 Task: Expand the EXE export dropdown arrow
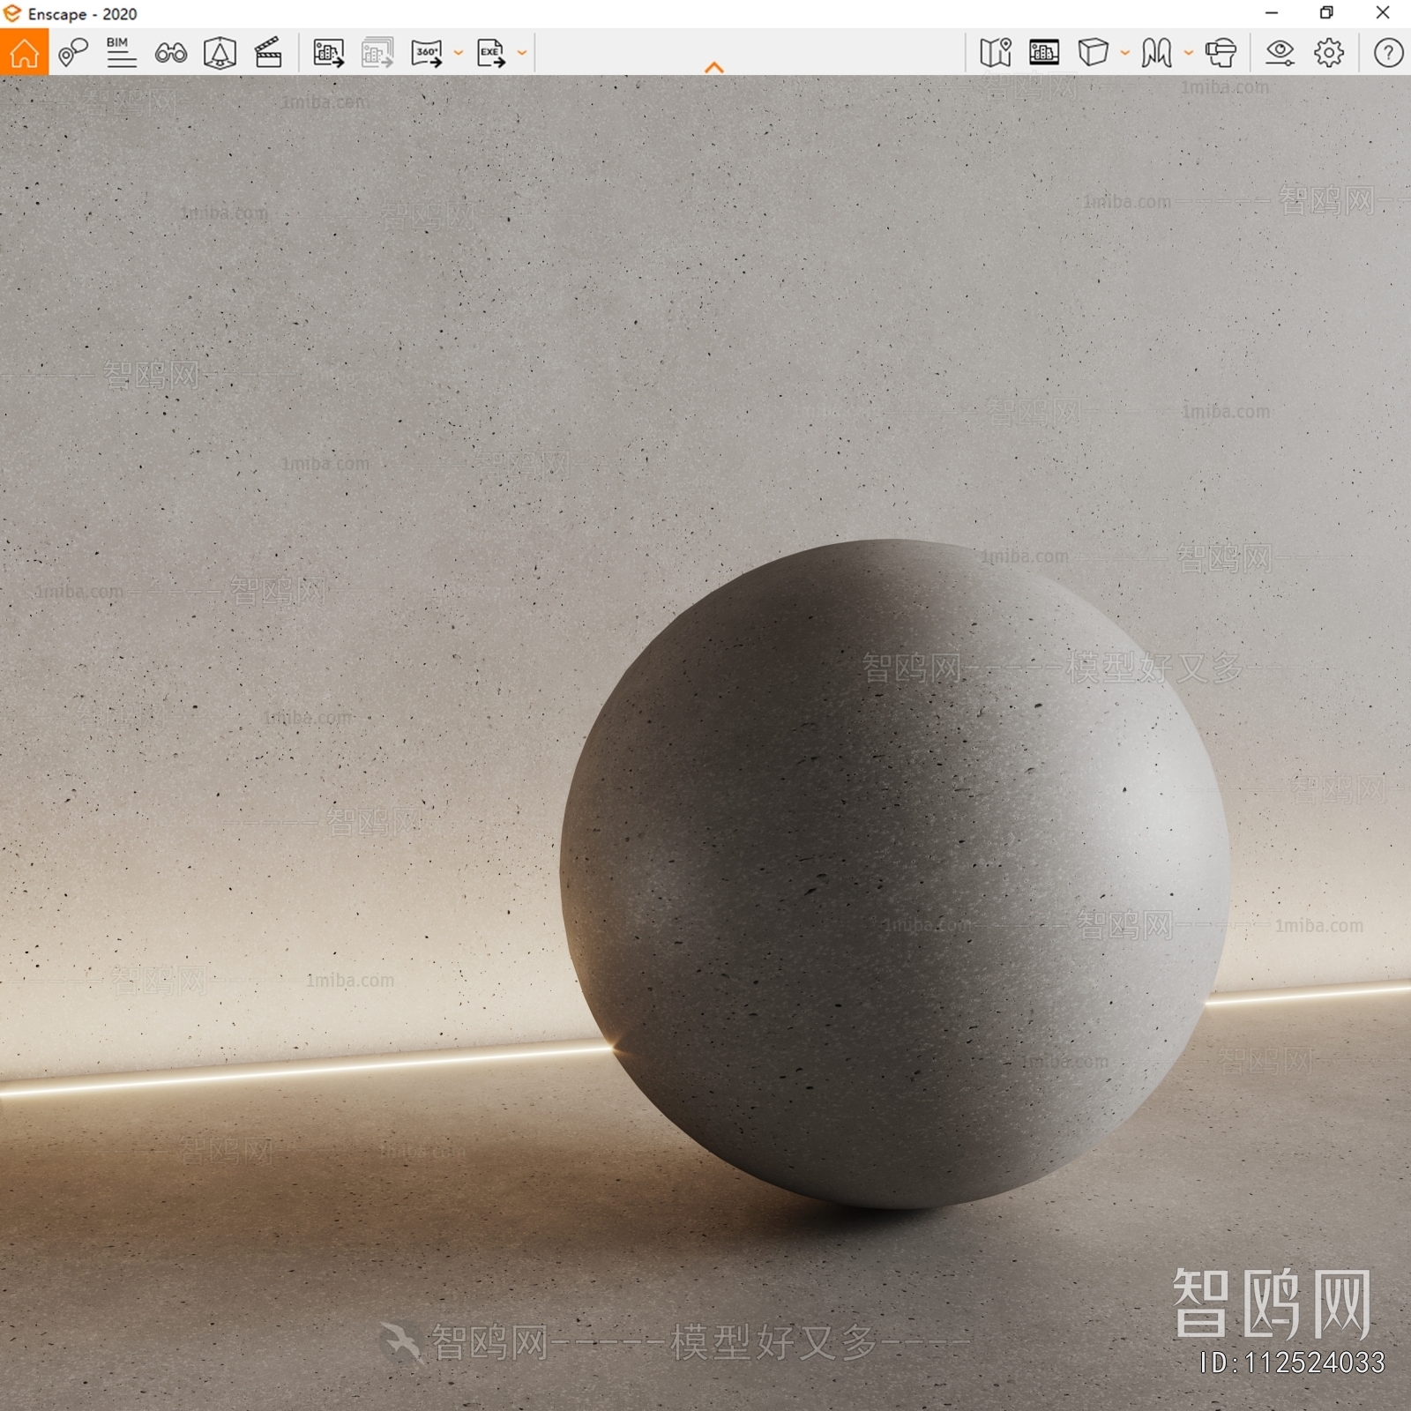tap(522, 53)
